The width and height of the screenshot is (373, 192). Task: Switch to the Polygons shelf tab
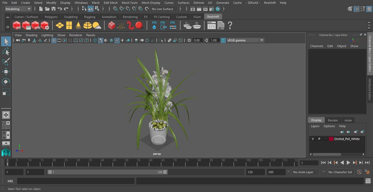tap(51, 17)
